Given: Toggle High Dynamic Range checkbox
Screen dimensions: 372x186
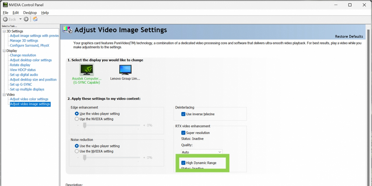Looking at the screenshot, I should coord(183,163).
